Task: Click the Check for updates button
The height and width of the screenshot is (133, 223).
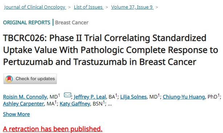Action: tap(30, 79)
